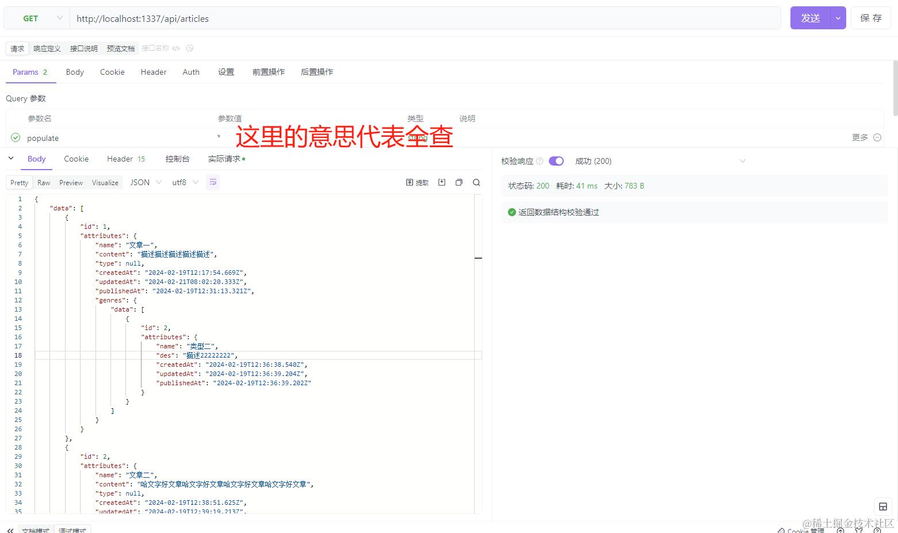
Task: Open the 实际请求 actual request tab
Action: [x=227, y=159]
